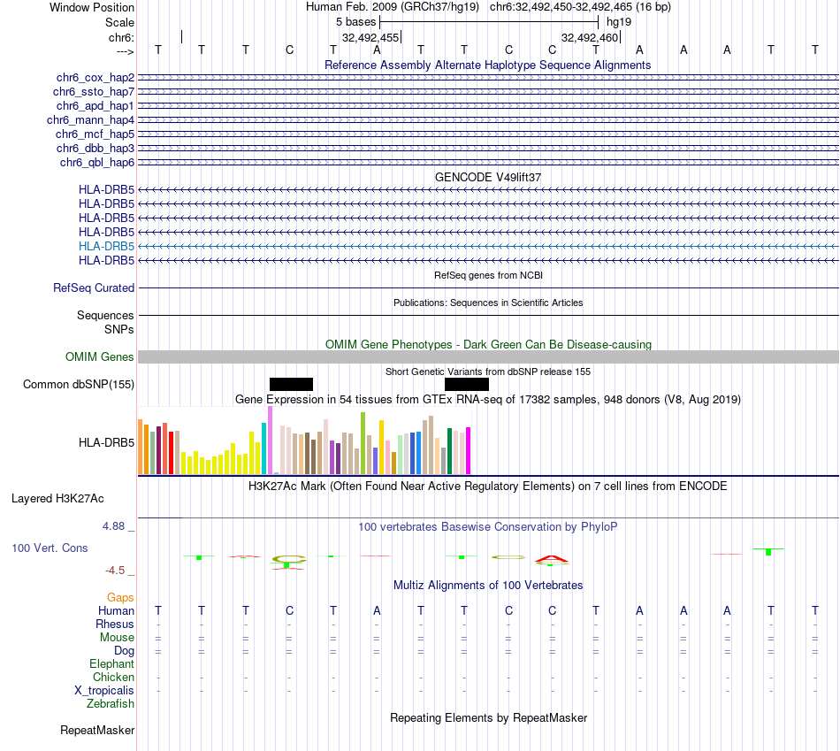Click black HLA-DRB5 label beside GTEx chart
Screen dimensions: 840x751
pyautogui.click(x=107, y=443)
